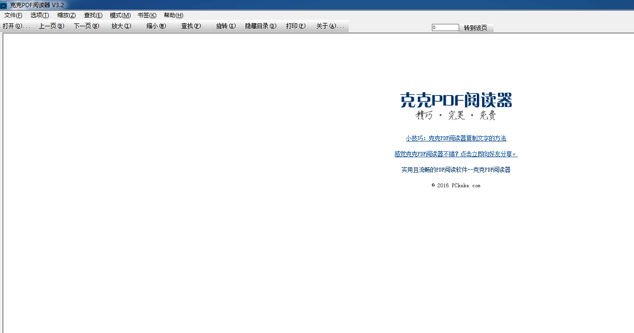Open the copy text tip link 小技巧
Viewport: 634px width, 333px height.
[x=455, y=138]
